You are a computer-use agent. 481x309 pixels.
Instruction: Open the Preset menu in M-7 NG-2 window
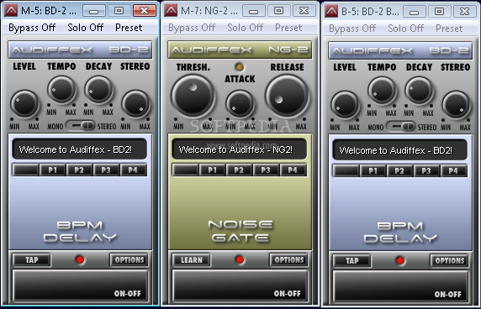[x=288, y=28]
